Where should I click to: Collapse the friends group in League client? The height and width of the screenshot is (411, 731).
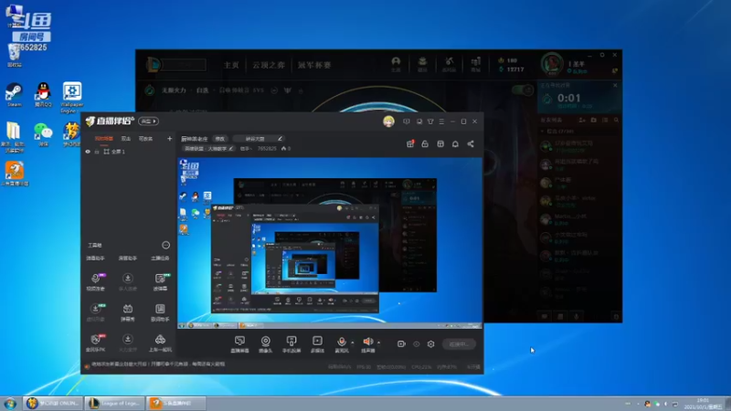tap(543, 131)
